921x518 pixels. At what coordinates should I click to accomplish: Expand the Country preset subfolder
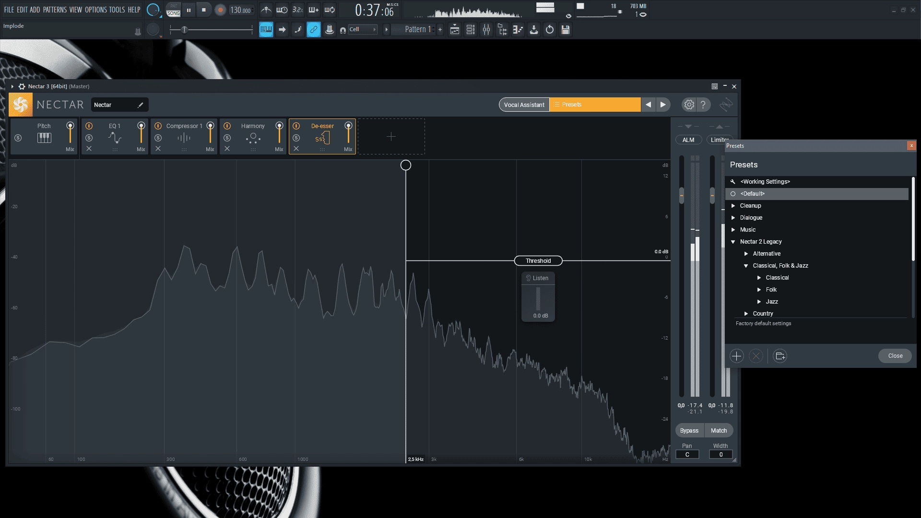click(x=746, y=314)
